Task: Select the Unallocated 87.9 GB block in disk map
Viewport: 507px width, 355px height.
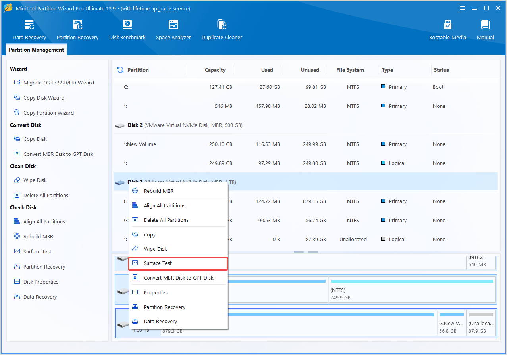Action: [481, 323]
